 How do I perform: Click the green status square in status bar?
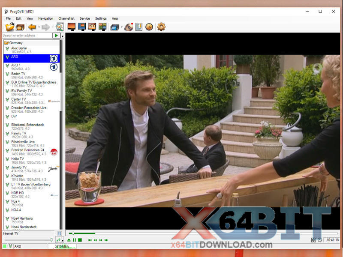(x=5, y=246)
